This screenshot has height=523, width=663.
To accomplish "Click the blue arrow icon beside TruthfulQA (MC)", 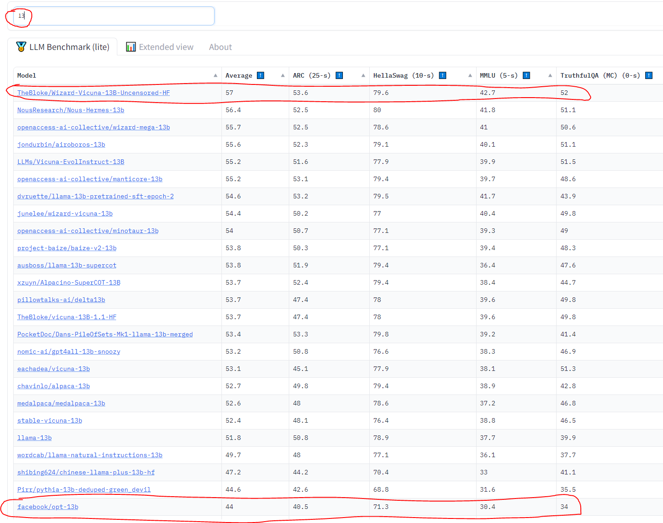I will tap(649, 75).
